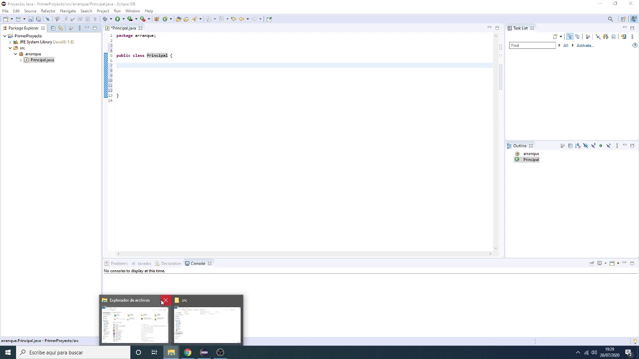Click the Open Perspective icon
Viewport: 639px width, 359px height.
pos(623,19)
